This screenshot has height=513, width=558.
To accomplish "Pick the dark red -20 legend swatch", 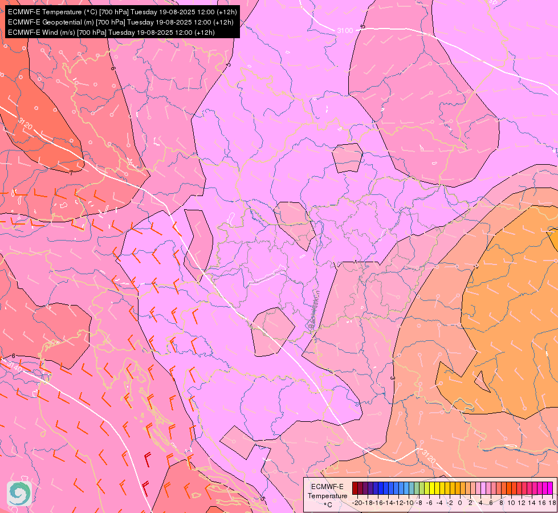I will (x=355, y=488).
